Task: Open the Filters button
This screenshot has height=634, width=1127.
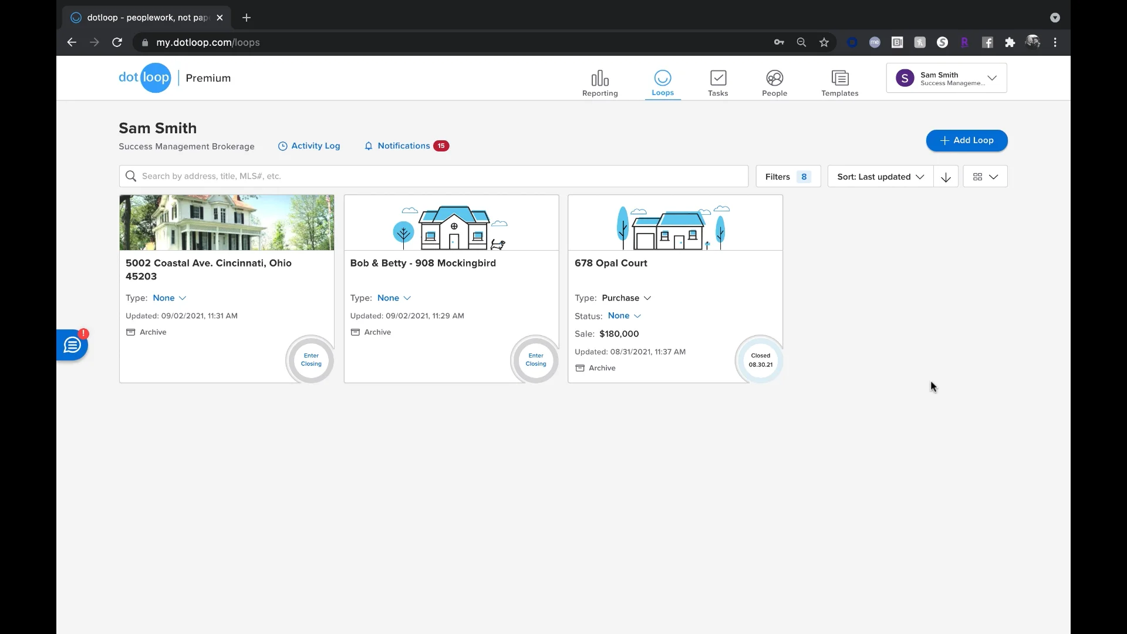Action: [788, 177]
